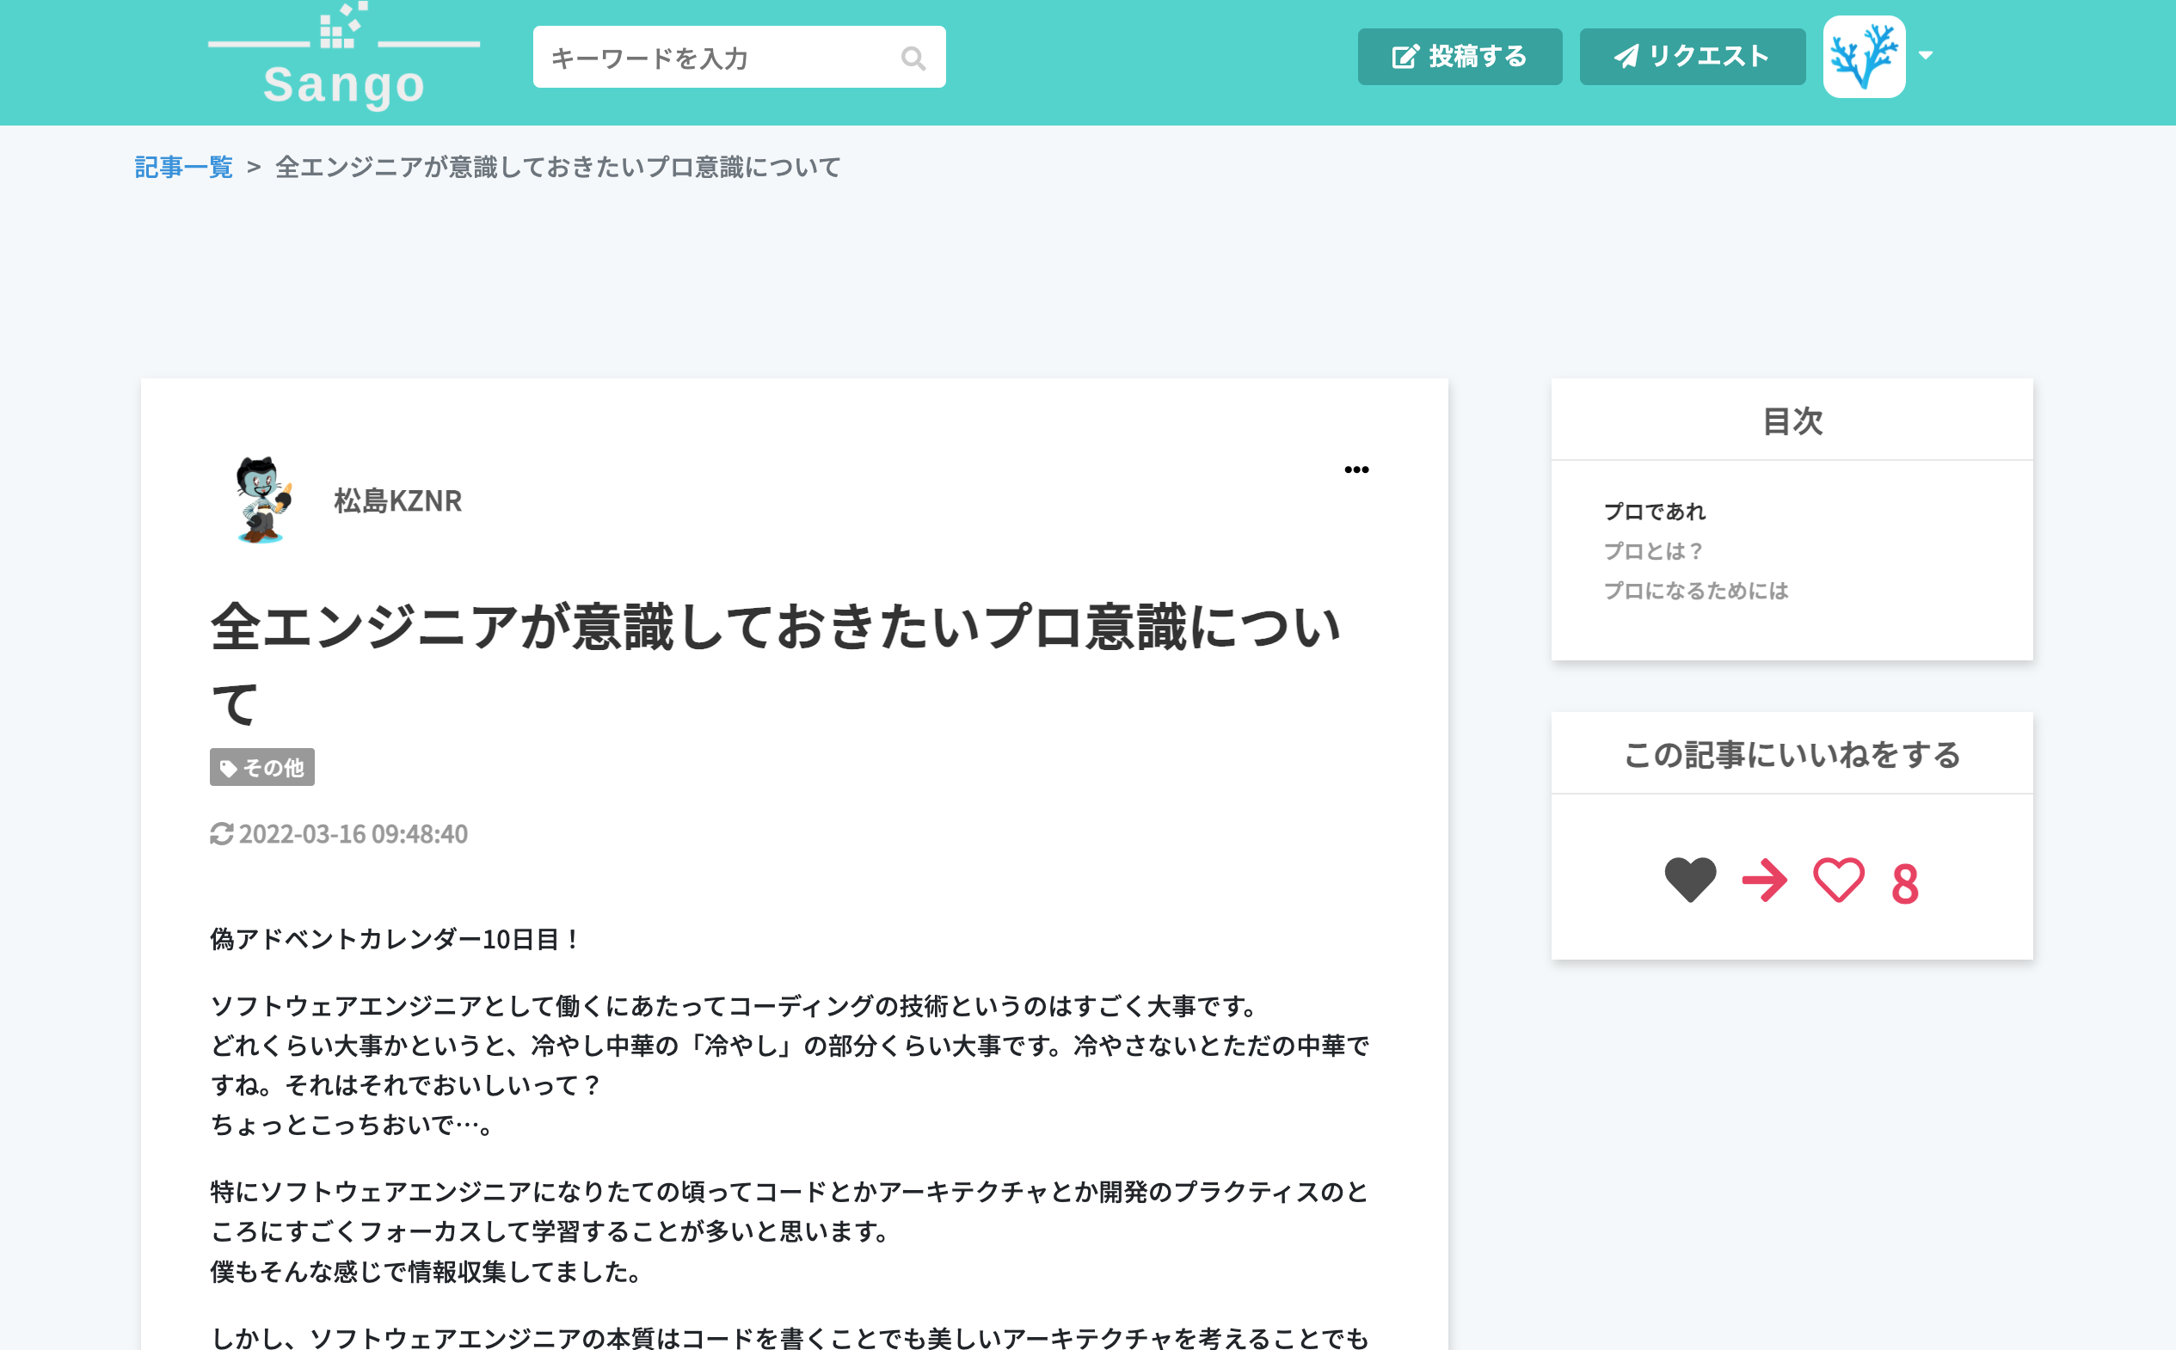The height and width of the screenshot is (1350, 2176).
Task: Click the outlined pink heart icon
Action: (x=1839, y=881)
